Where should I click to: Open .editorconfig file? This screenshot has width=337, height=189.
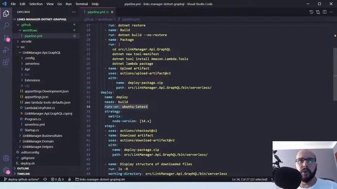click(30, 152)
